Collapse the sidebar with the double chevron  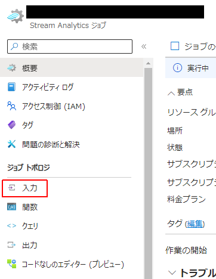click(144, 46)
